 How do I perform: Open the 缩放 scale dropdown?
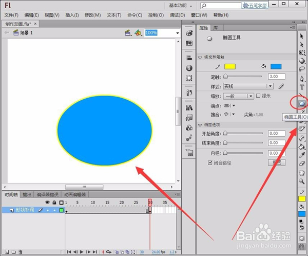click(251, 96)
